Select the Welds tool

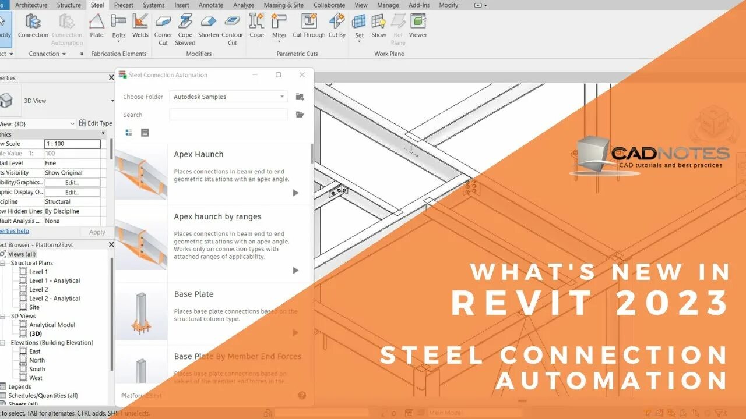point(140,26)
